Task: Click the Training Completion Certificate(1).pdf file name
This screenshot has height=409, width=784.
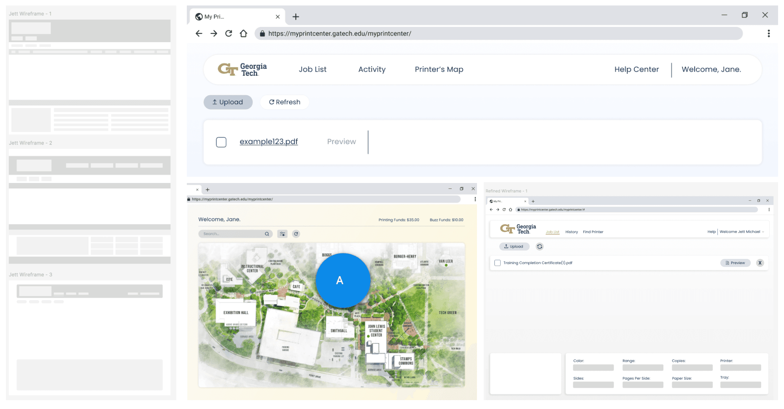Action: [x=538, y=263]
